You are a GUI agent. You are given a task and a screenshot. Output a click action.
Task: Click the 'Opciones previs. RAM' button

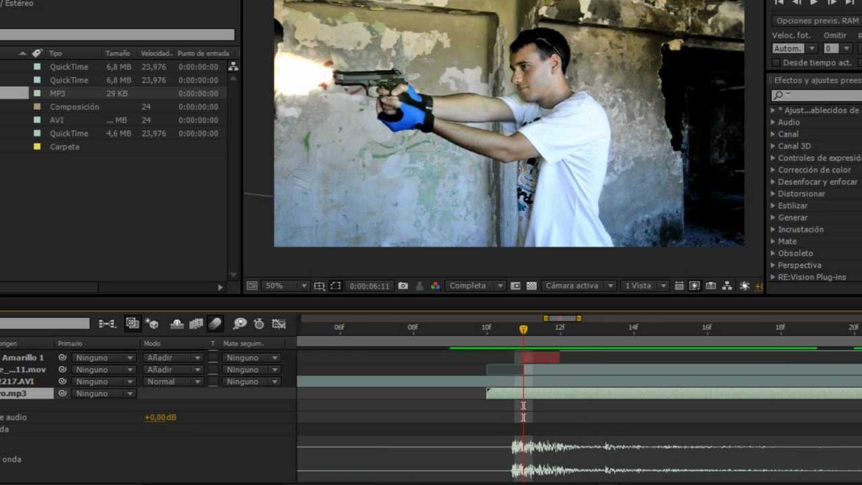817,21
